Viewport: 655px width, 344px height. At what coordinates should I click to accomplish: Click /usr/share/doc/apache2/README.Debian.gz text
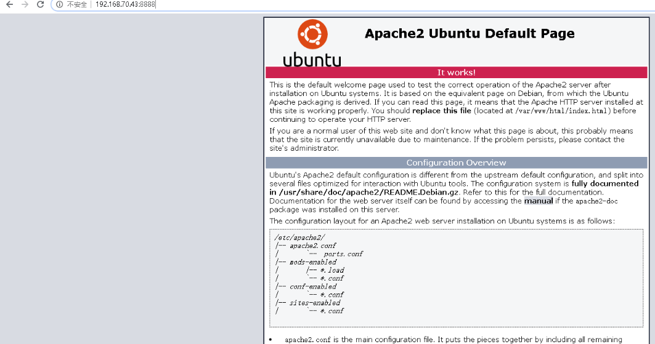368,192
